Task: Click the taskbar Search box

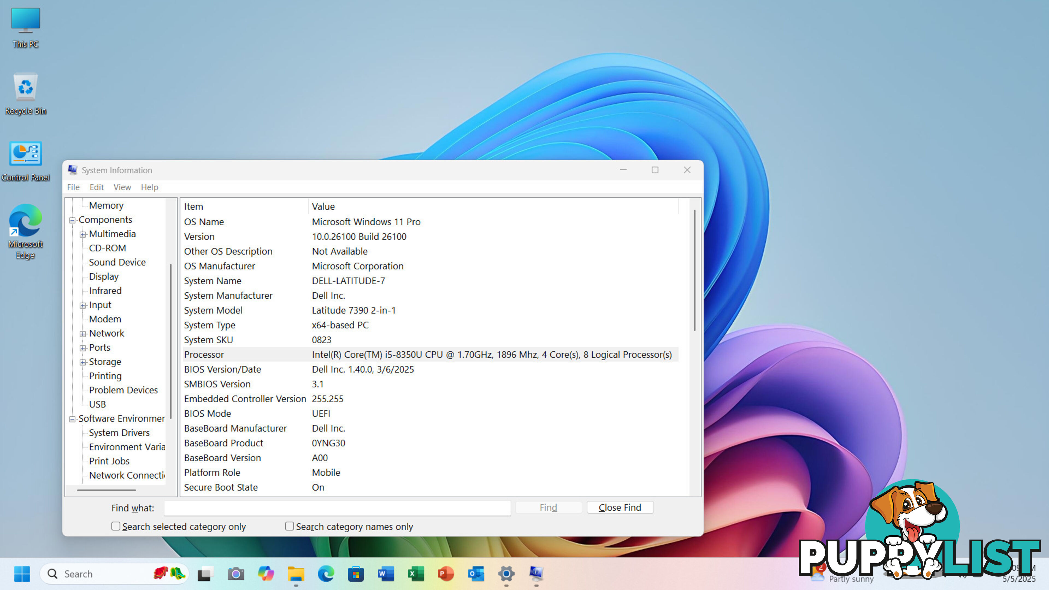Action: [x=114, y=574]
